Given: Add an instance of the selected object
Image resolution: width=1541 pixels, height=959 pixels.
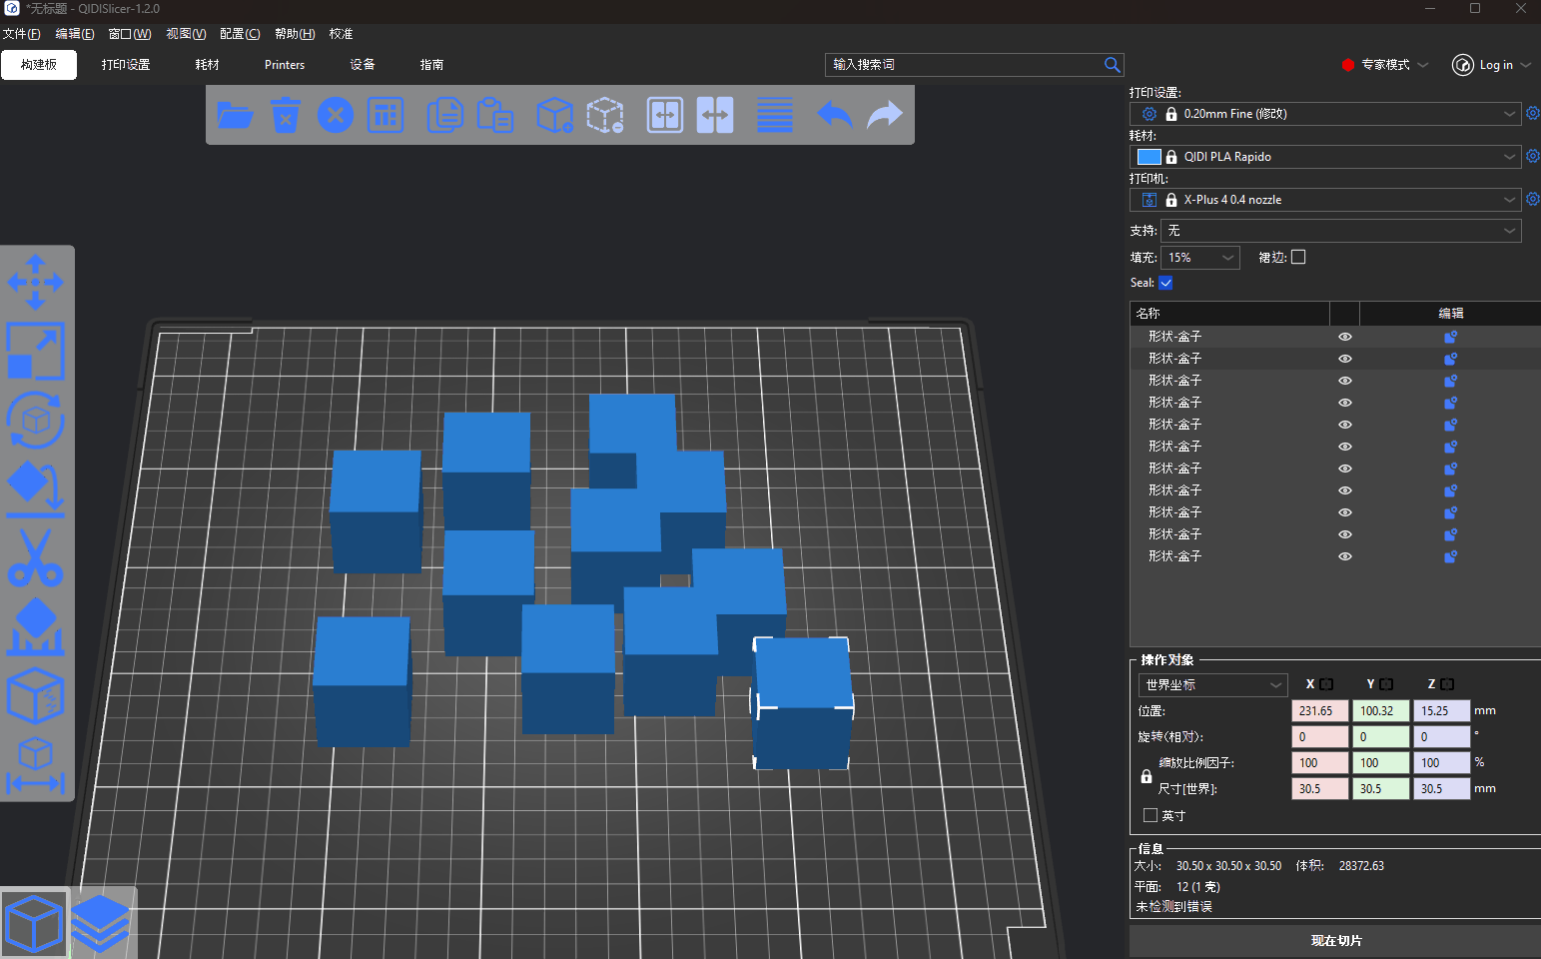Looking at the screenshot, I should (x=554, y=115).
